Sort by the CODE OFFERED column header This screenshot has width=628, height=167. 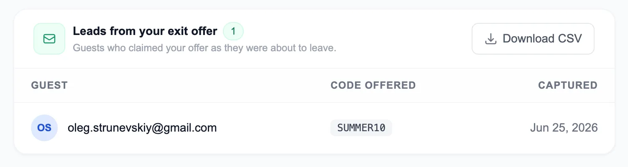pos(373,85)
